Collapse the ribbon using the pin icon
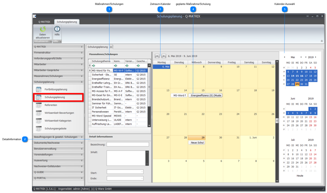Screen dimensions: 327x193 tap(322, 41)
